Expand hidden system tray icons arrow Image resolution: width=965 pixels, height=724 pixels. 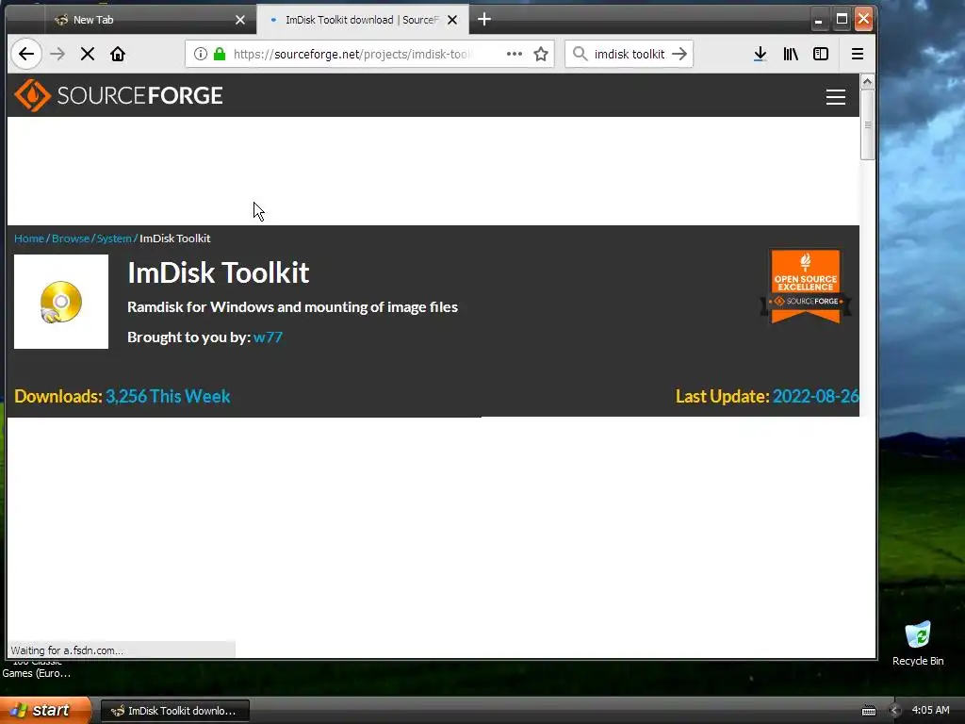click(x=894, y=711)
